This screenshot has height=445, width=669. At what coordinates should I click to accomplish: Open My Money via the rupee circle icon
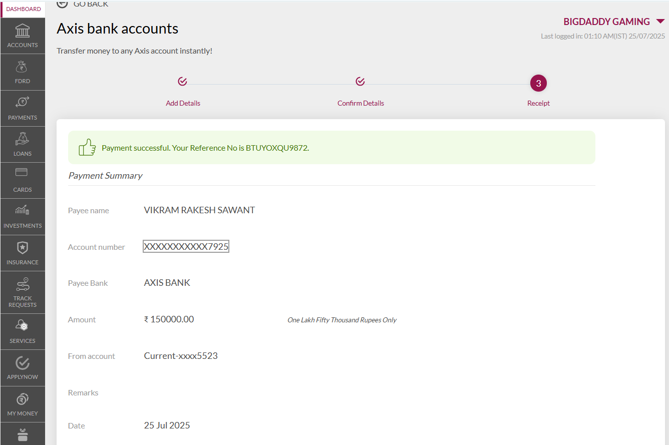(x=23, y=399)
